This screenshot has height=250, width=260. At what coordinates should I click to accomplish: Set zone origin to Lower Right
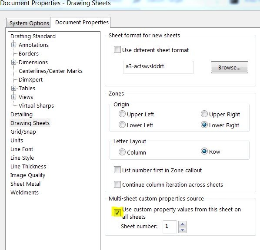(204, 125)
